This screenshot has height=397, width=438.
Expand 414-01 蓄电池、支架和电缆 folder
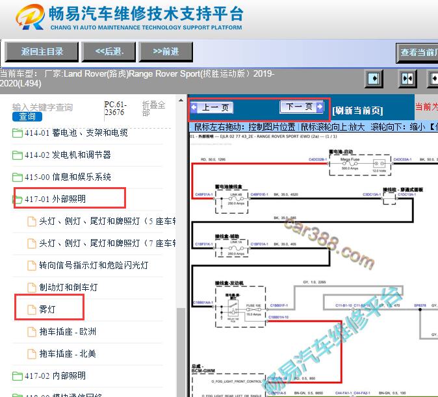(x=76, y=133)
